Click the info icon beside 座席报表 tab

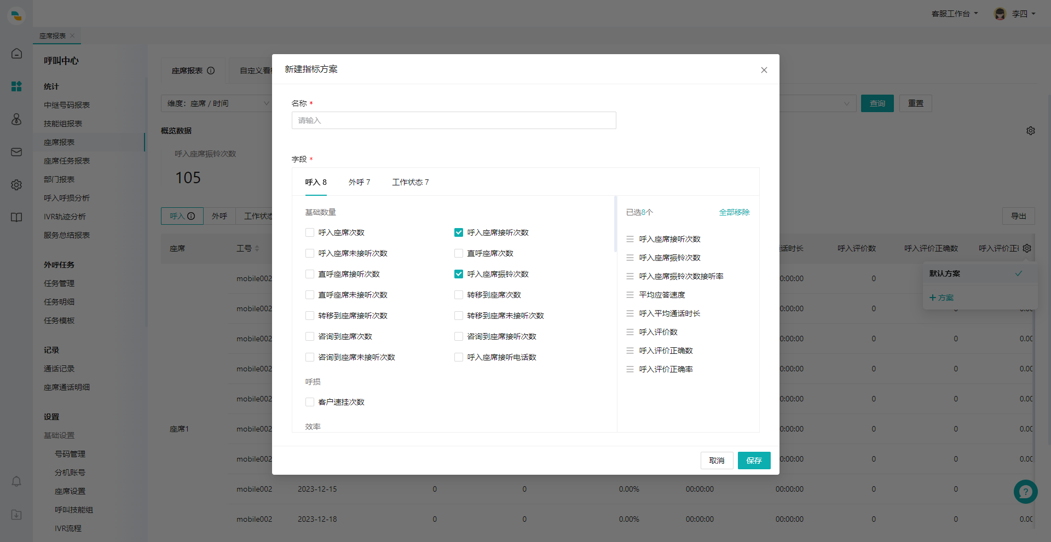[211, 71]
